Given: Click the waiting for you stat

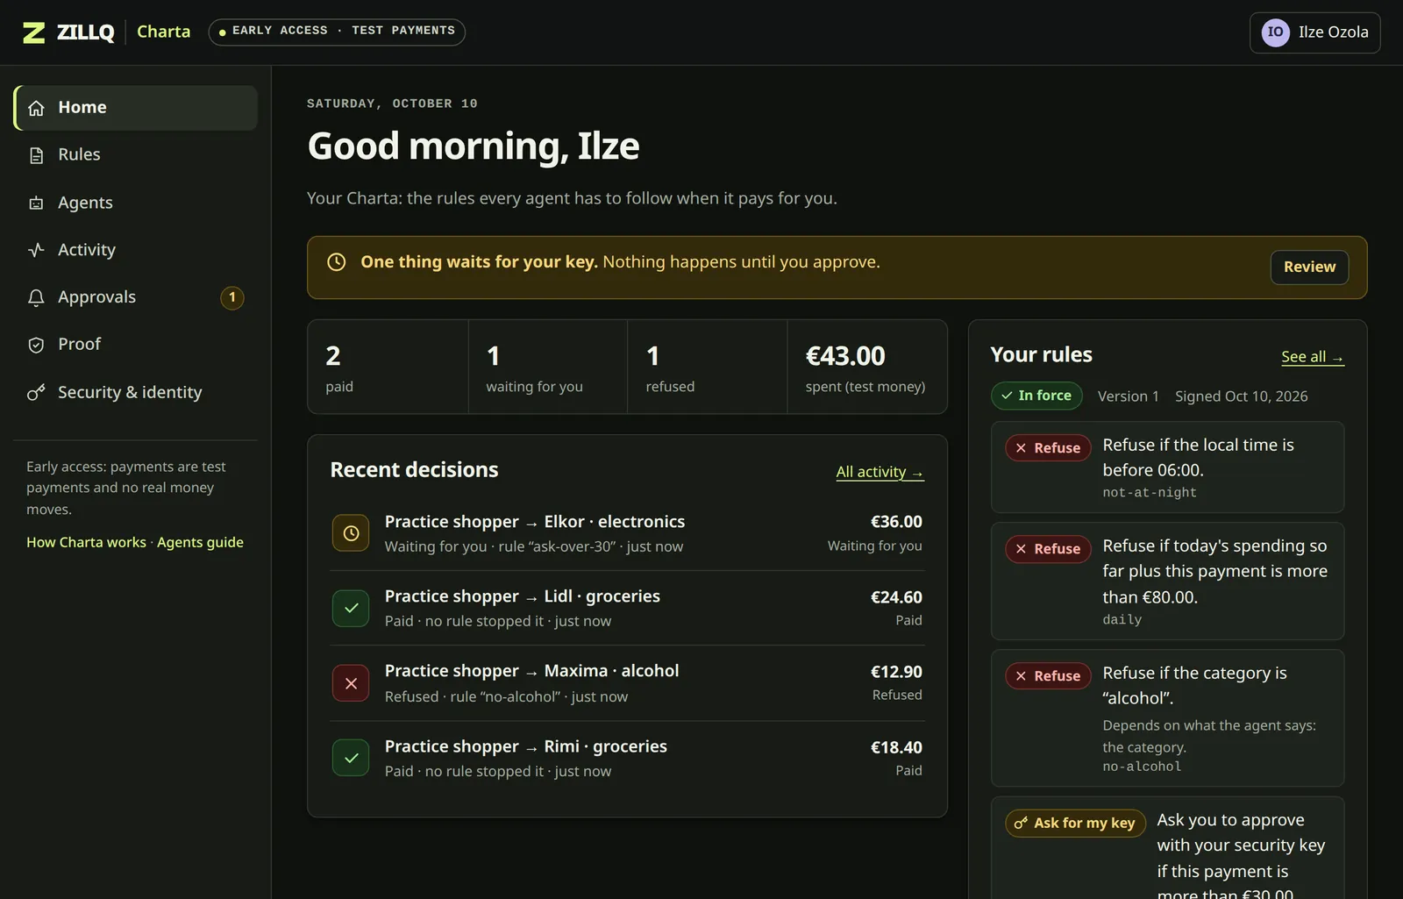Looking at the screenshot, I should [x=548, y=367].
